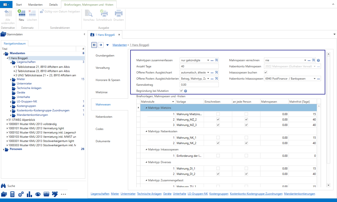Open the bar chart statistics module icon
Viewport: 337px width, 202px height.
click(29, 194)
